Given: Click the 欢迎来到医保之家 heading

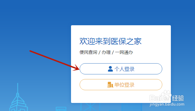Looking at the screenshot, I should coord(110,41).
